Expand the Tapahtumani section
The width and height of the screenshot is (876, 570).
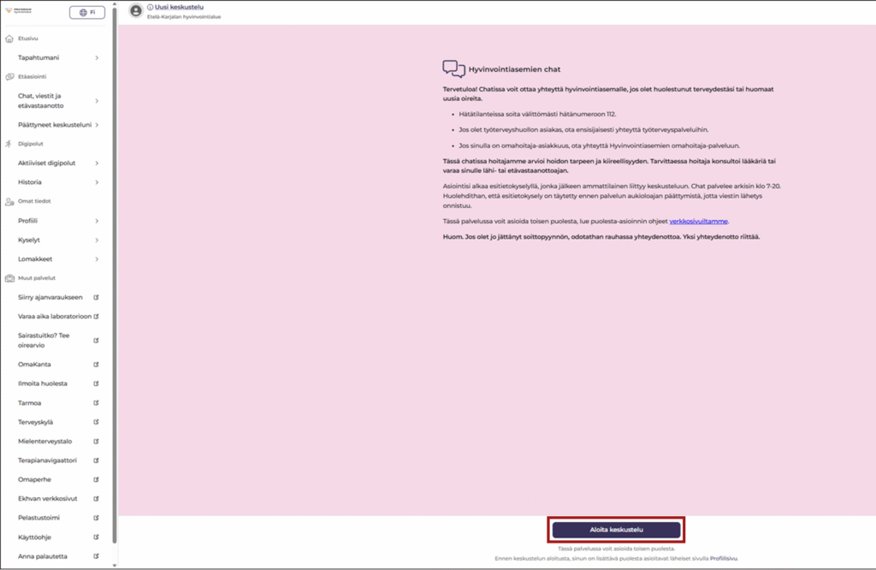[x=97, y=58]
